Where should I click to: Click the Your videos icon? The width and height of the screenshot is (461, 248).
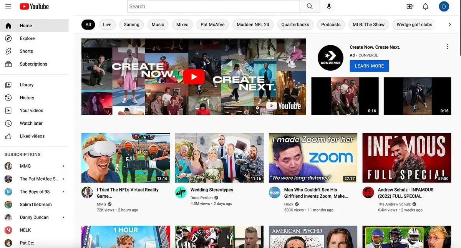pos(8,111)
